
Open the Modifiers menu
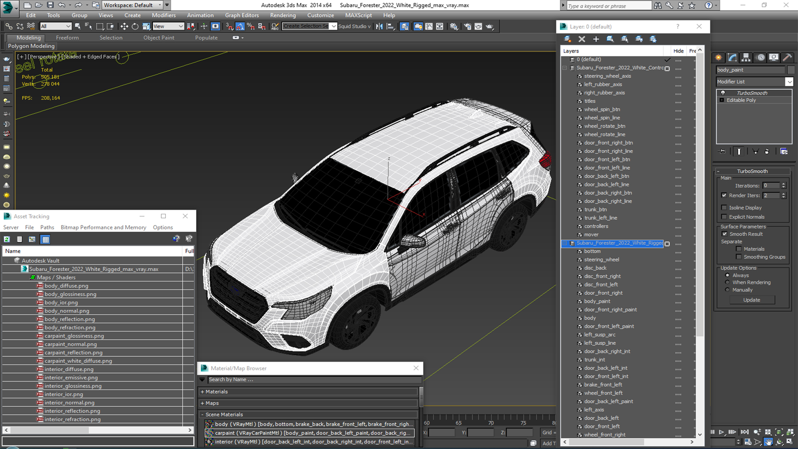pyautogui.click(x=163, y=15)
